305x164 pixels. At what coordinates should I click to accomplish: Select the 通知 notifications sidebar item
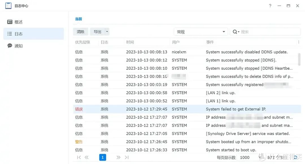[18, 46]
